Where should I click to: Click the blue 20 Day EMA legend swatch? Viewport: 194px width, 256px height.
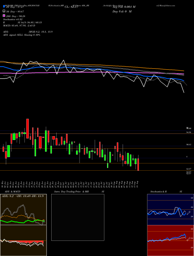click(x=4, y=7)
